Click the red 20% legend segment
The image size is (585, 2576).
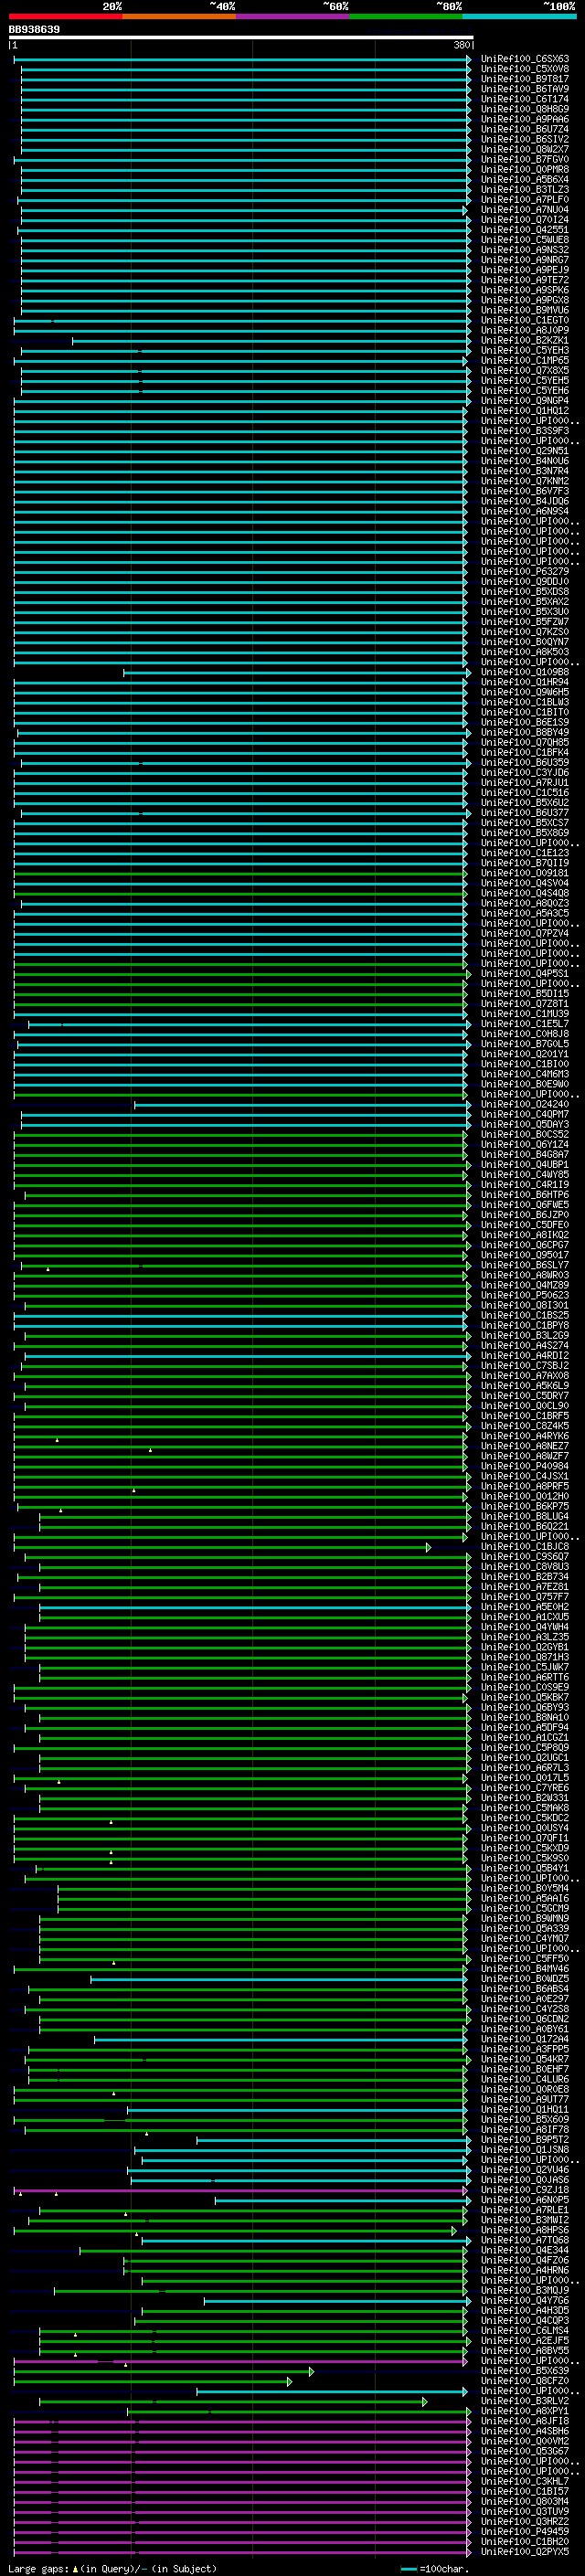pyautogui.click(x=65, y=16)
